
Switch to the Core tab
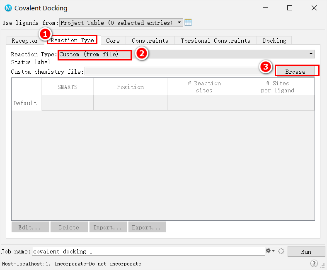click(x=113, y=41)
